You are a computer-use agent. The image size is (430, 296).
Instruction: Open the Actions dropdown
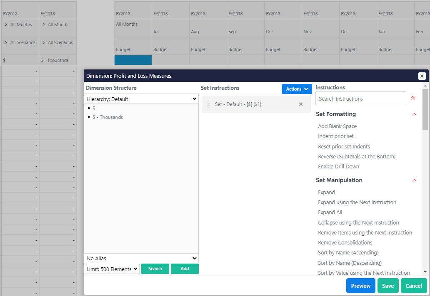pos(297,89)
